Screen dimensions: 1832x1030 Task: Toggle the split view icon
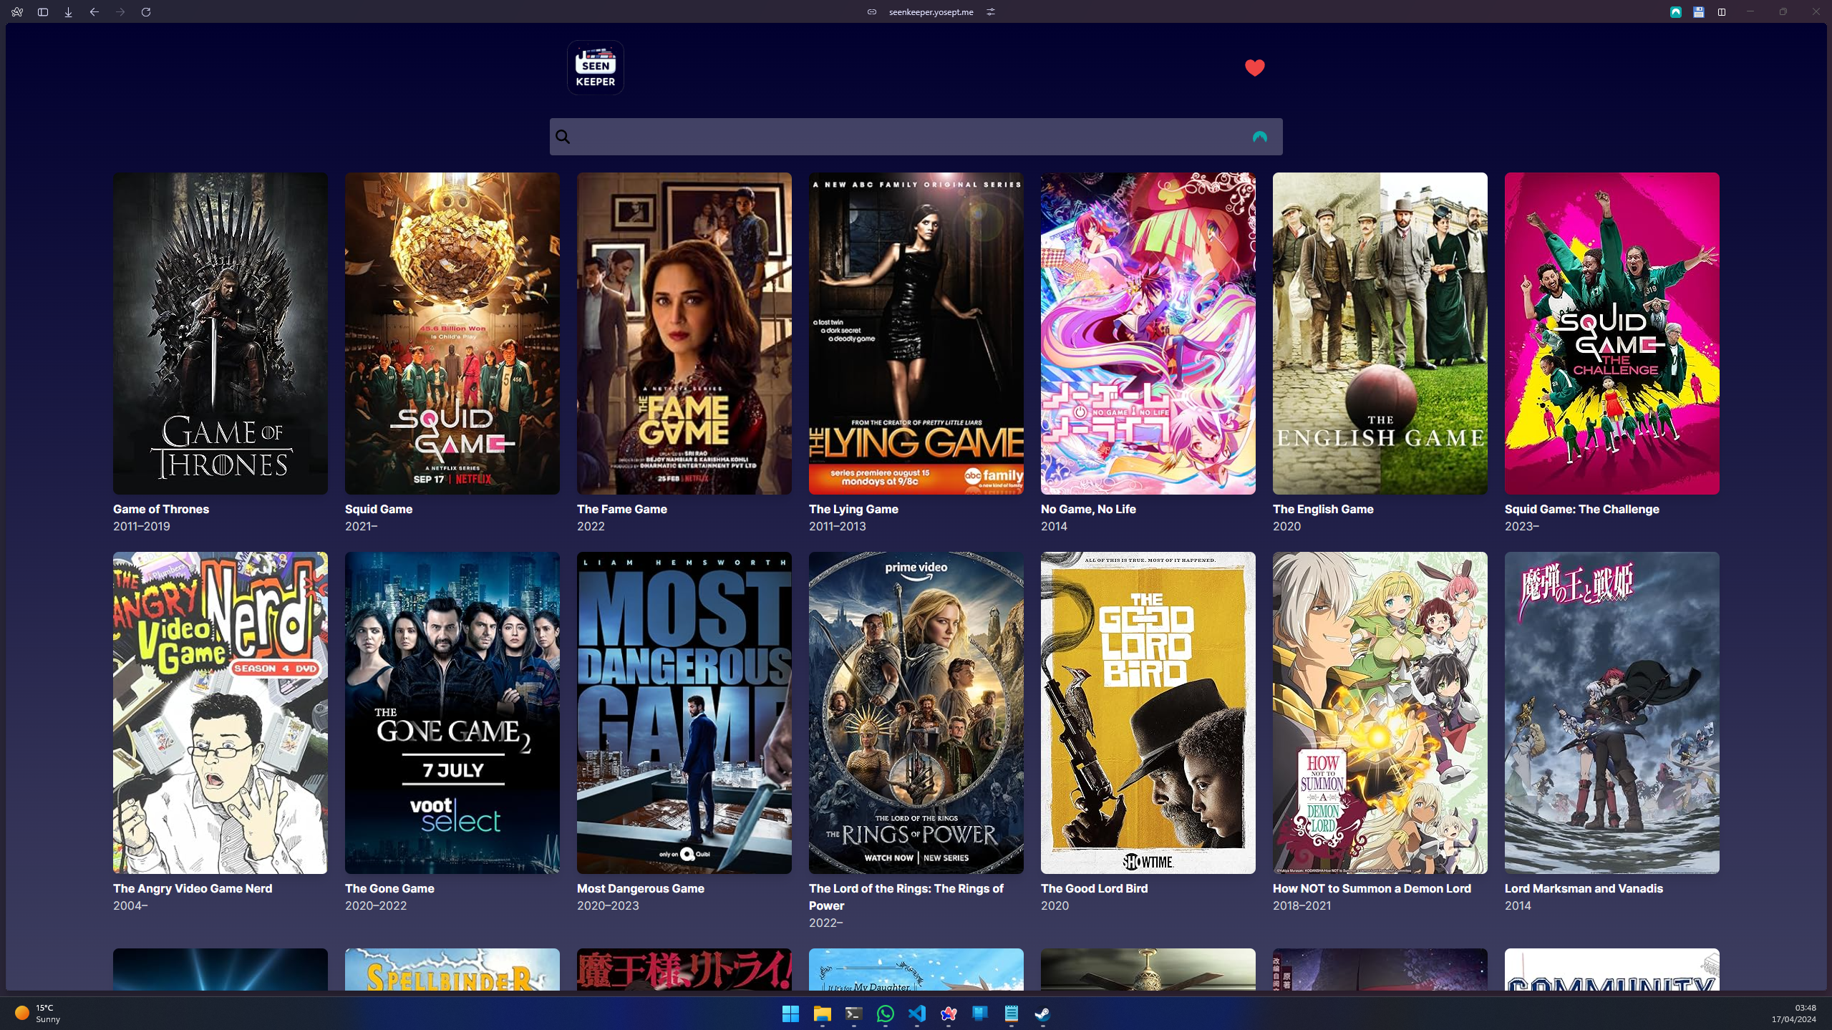click(1721, 11)
